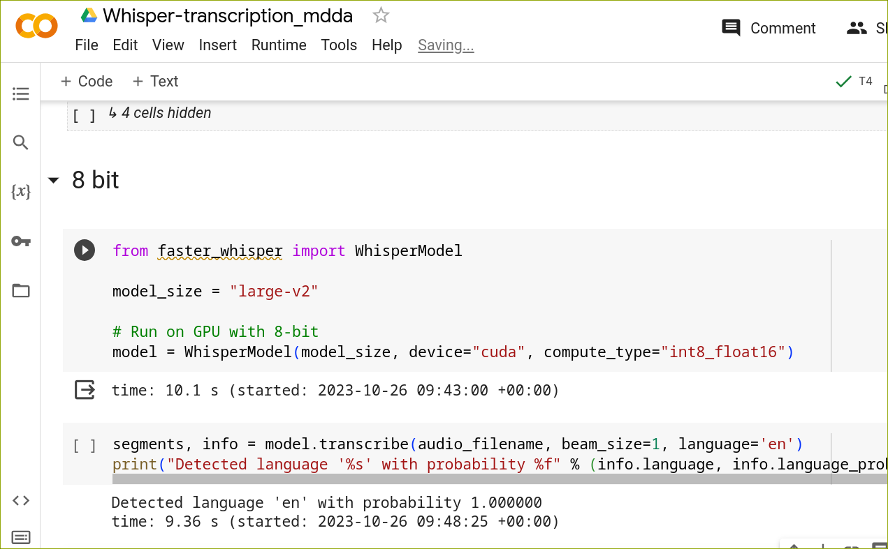Open the terminal panel icon
This screenshot has width=888, height=549.
click(21, 537)
